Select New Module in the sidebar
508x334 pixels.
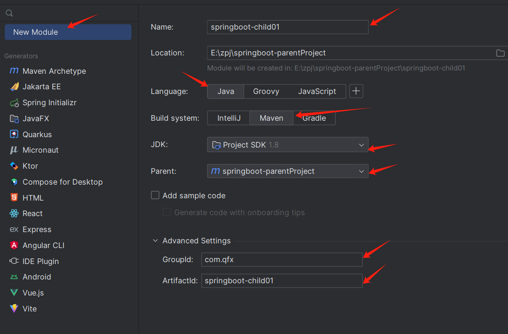pyautogui.click(x=68, y=32)
